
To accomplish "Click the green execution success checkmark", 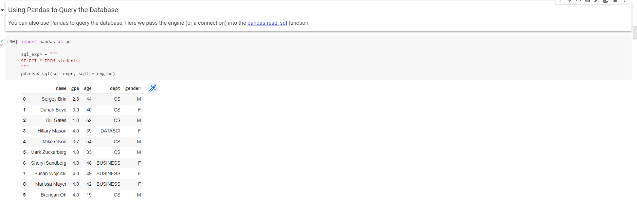I will coord(2,41).
